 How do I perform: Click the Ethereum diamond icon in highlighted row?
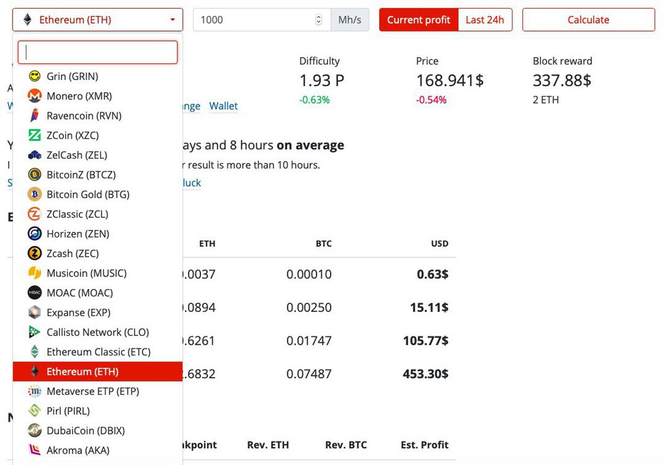34,371
